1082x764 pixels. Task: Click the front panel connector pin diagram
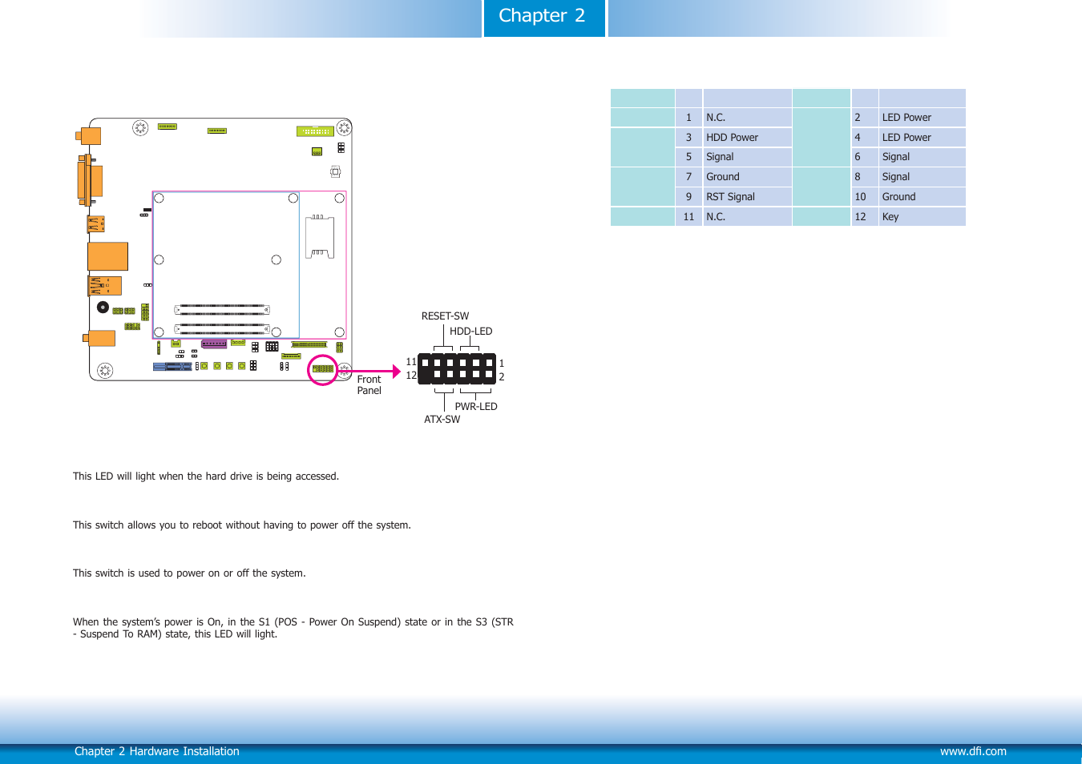457,369
